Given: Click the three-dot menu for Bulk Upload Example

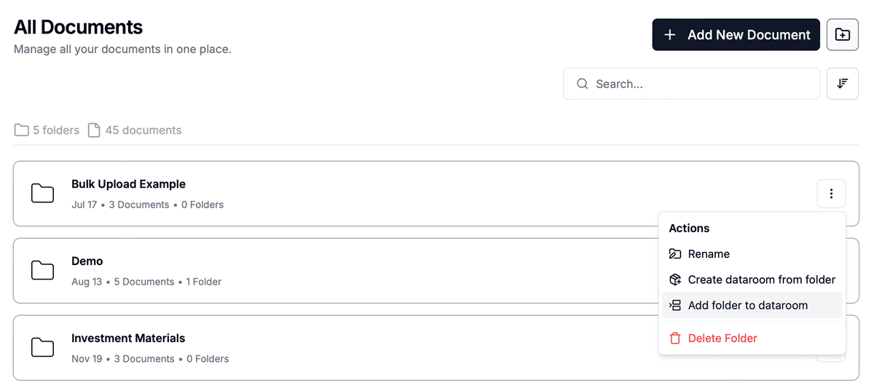Looking at the screenshot, I should click(831, 194).
